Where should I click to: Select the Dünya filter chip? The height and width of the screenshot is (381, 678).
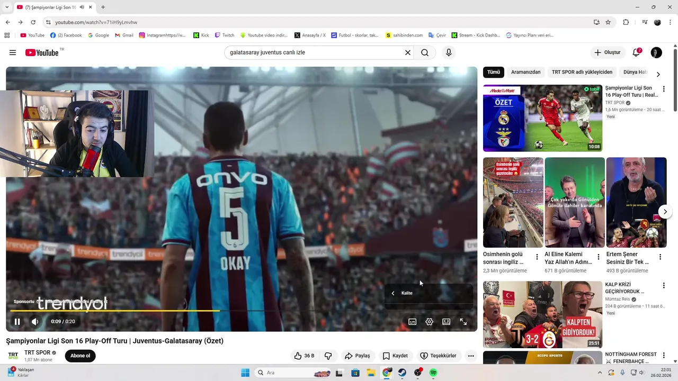(x=635, y=72)
